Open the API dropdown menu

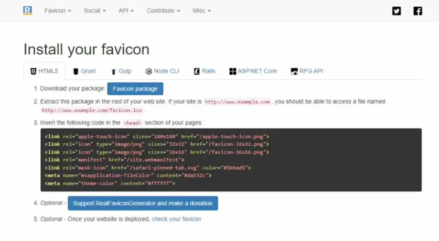click(126, 11)
